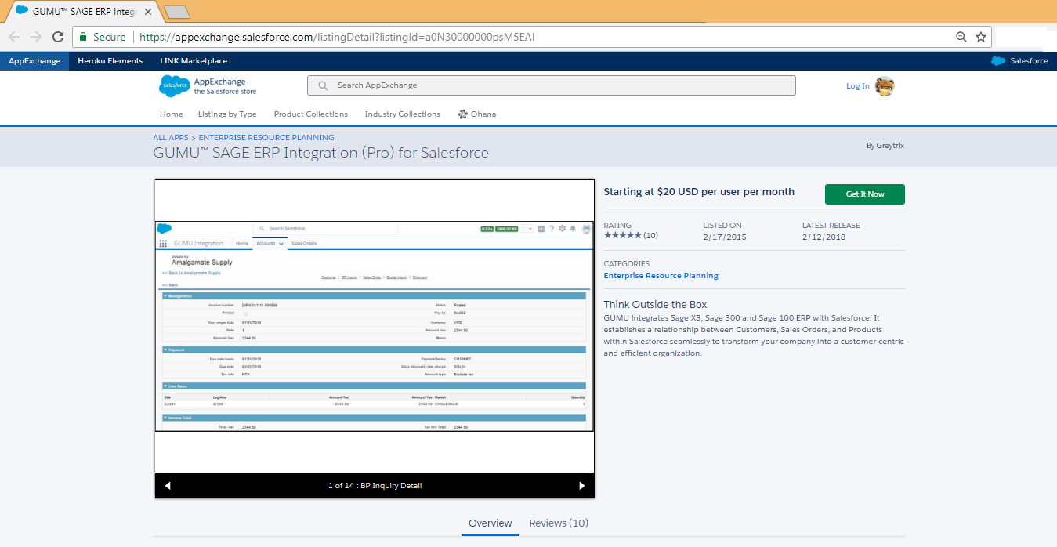The height and width of the screenshot is (547, 1057).
Task: Advance to next screenshot with right arrow
Action: [581, 486]
